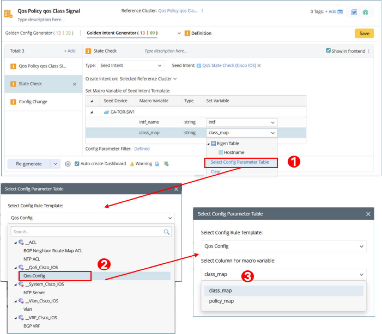Screen dimensions: 382x334
Task: Switch to the Golden Config Generator tab
Action: click(x=39, y=33)
